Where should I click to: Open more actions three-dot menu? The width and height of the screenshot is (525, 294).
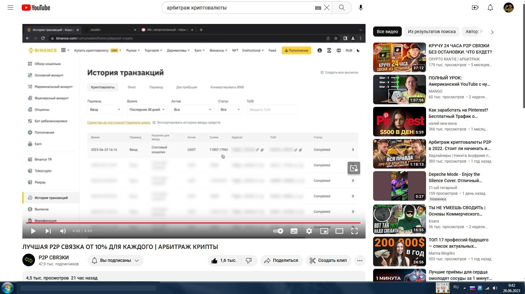pyautogui.click(x=360, y=261)
